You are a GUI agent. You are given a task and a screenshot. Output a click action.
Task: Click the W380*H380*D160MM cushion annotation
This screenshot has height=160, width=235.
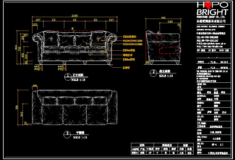[133, 44]
